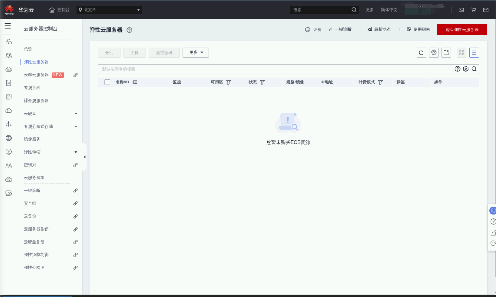This screenshot has width=496, height=297.
Task: Open search settings gear in filter bar
Action: (x=466, y=69)
